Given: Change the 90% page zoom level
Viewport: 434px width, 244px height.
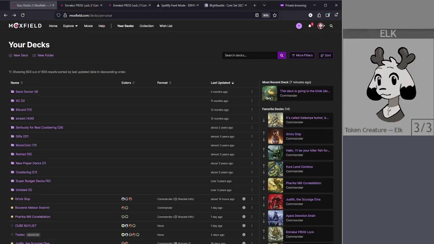Looking at the screenshot, I should [x=266, y=15].
